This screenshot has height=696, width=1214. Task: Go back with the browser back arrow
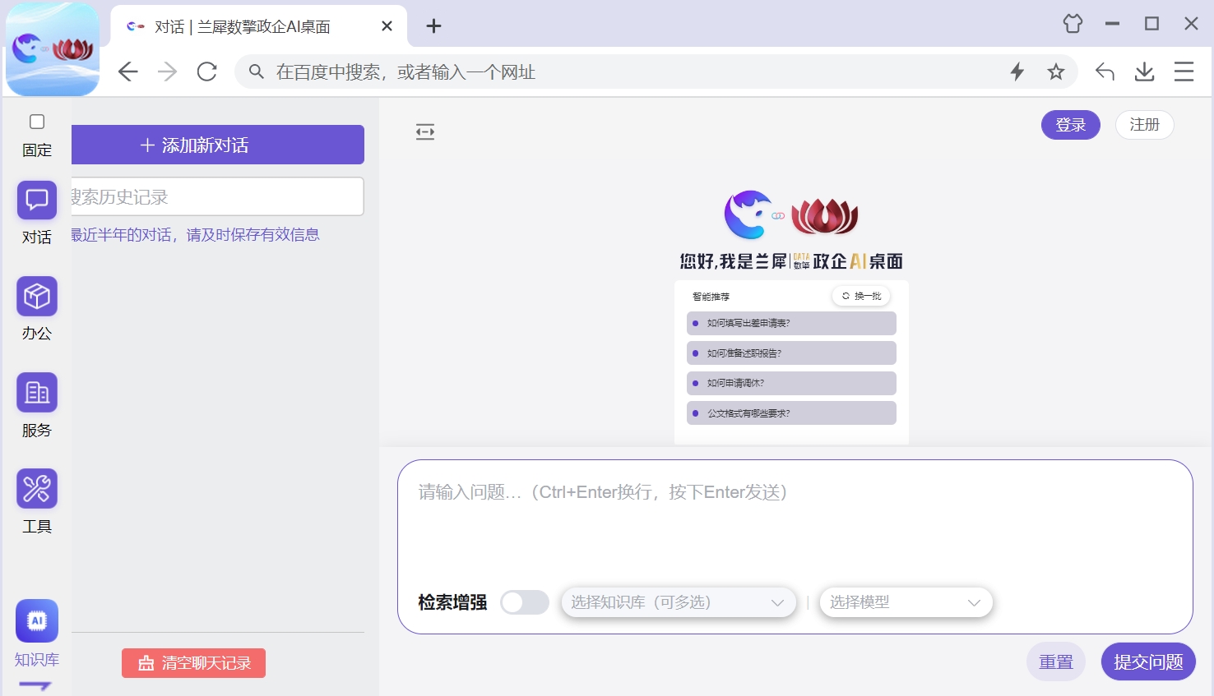(127, 72)
